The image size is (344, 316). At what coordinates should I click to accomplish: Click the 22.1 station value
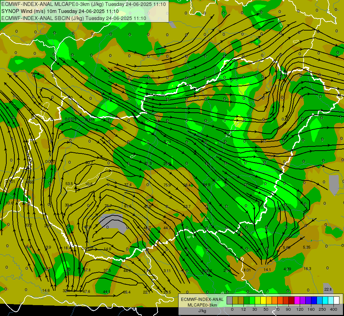point(147,292)
